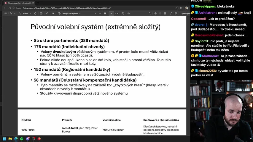This screenshot has height=142, width=253.
Task: Zoom out with the minus button
Action: point(96,14)
